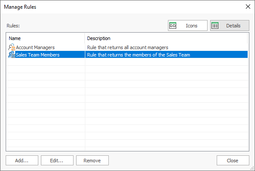Screen dimensions: 255x171
Task: Click description about members of the Sales Team
Action: pyautogui.click(x=138, y=55)
